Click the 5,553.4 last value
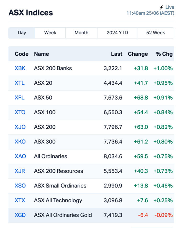This screenshot has height=228, width=183. point(113,171)
